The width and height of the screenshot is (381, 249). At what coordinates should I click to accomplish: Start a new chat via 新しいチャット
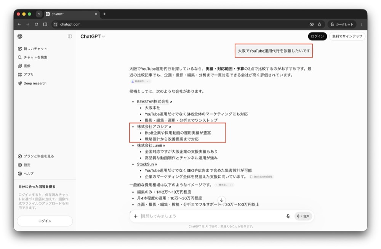click(32, 49)
